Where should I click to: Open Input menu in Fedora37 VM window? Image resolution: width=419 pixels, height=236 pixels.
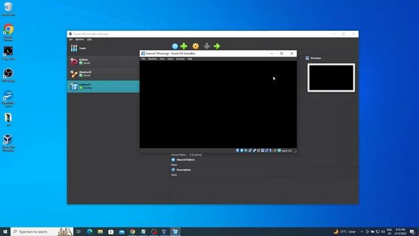click(x=170, y=59)
